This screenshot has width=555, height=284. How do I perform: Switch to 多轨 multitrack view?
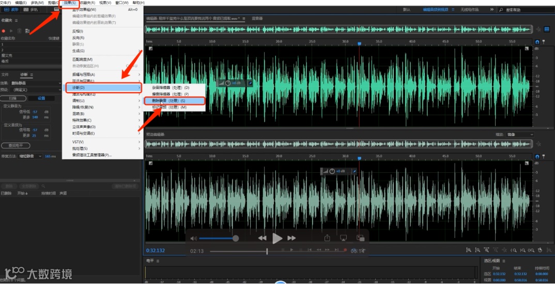[x=32, y=9]
